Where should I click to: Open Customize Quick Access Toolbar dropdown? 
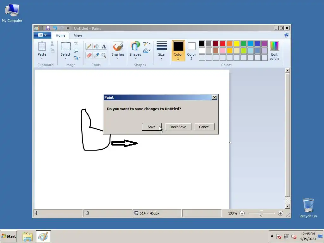[x=68, y=28]
